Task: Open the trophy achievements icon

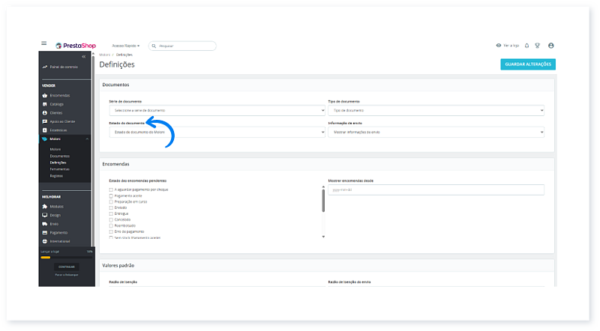Action: 537,45
